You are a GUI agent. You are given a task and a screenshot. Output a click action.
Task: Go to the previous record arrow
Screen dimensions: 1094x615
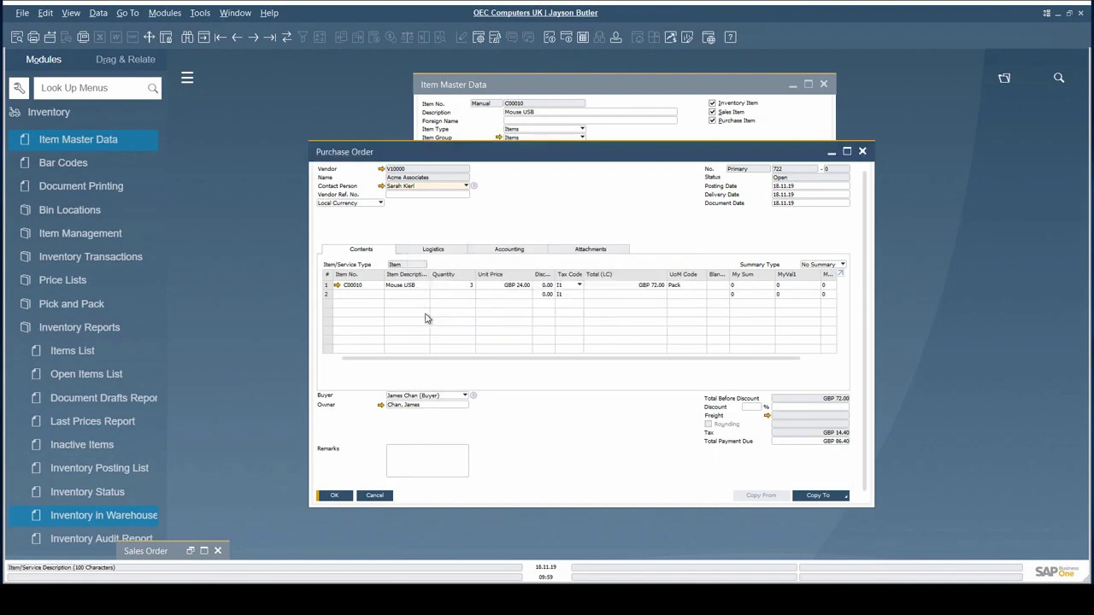pos(237,37)
